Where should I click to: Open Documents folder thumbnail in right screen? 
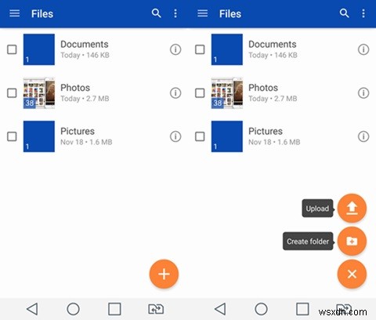click(x=227, y=49)
